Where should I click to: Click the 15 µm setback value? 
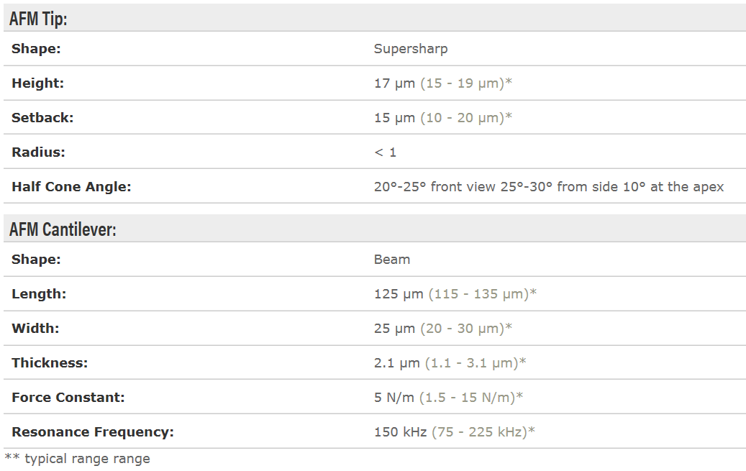tap(394, 117)
